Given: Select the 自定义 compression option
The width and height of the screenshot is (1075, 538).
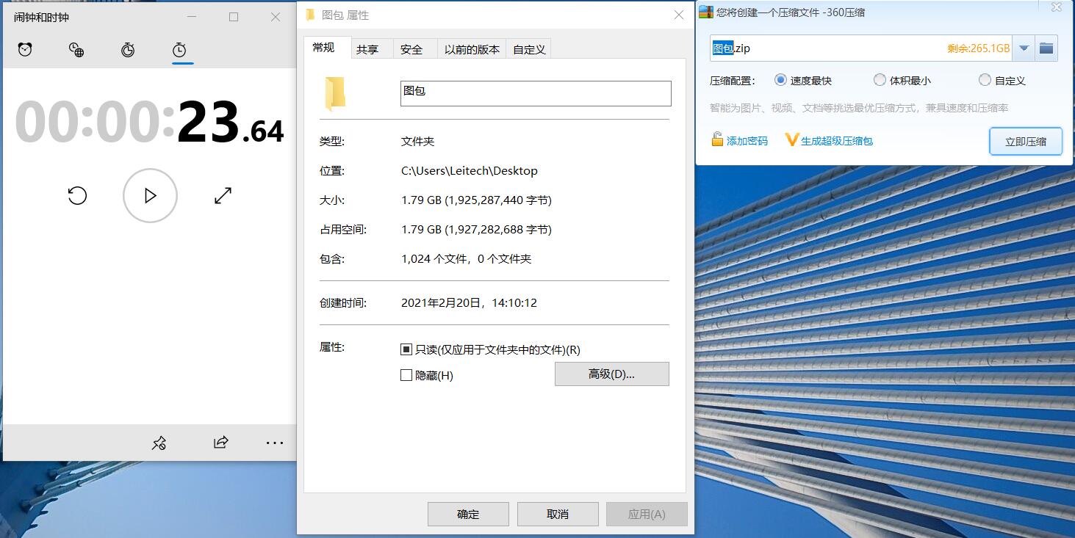Looking at the screenshot, I should coord(985,80).
